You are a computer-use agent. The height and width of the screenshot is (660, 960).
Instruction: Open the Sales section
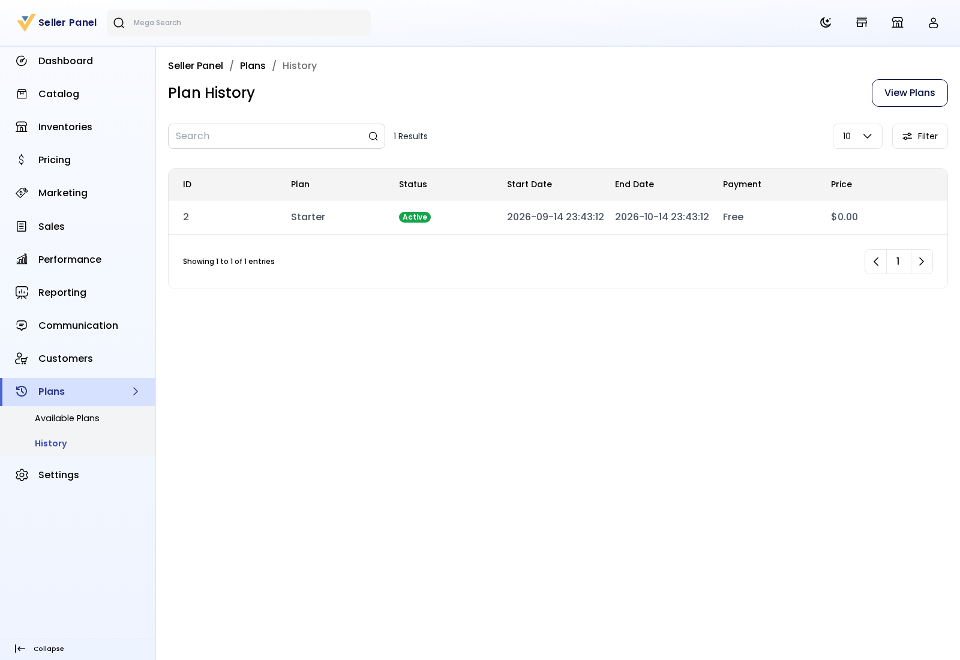point(78,227)
